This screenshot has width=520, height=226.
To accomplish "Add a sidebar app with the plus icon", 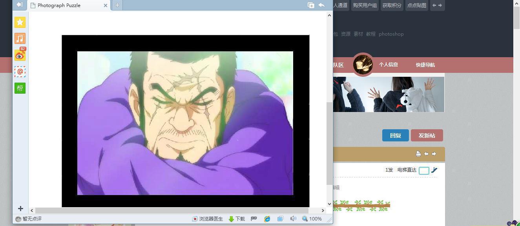I will pos(20,209).
